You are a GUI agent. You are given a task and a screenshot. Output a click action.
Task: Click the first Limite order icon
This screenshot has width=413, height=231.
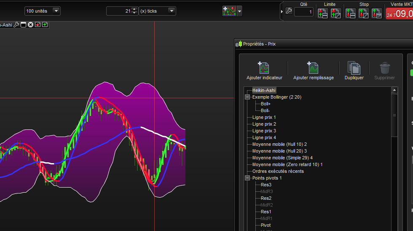pos(322,13)
